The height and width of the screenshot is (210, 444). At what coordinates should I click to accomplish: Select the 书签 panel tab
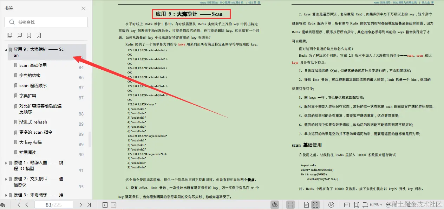pyautogui.click(x=9, y=8)
